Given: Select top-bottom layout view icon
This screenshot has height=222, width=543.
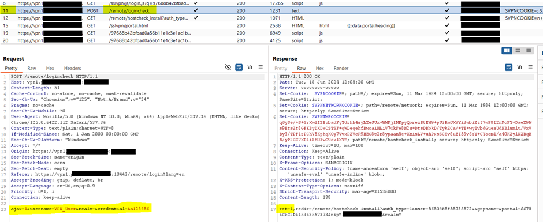Looking at the screenshot, I should [518, 51].
